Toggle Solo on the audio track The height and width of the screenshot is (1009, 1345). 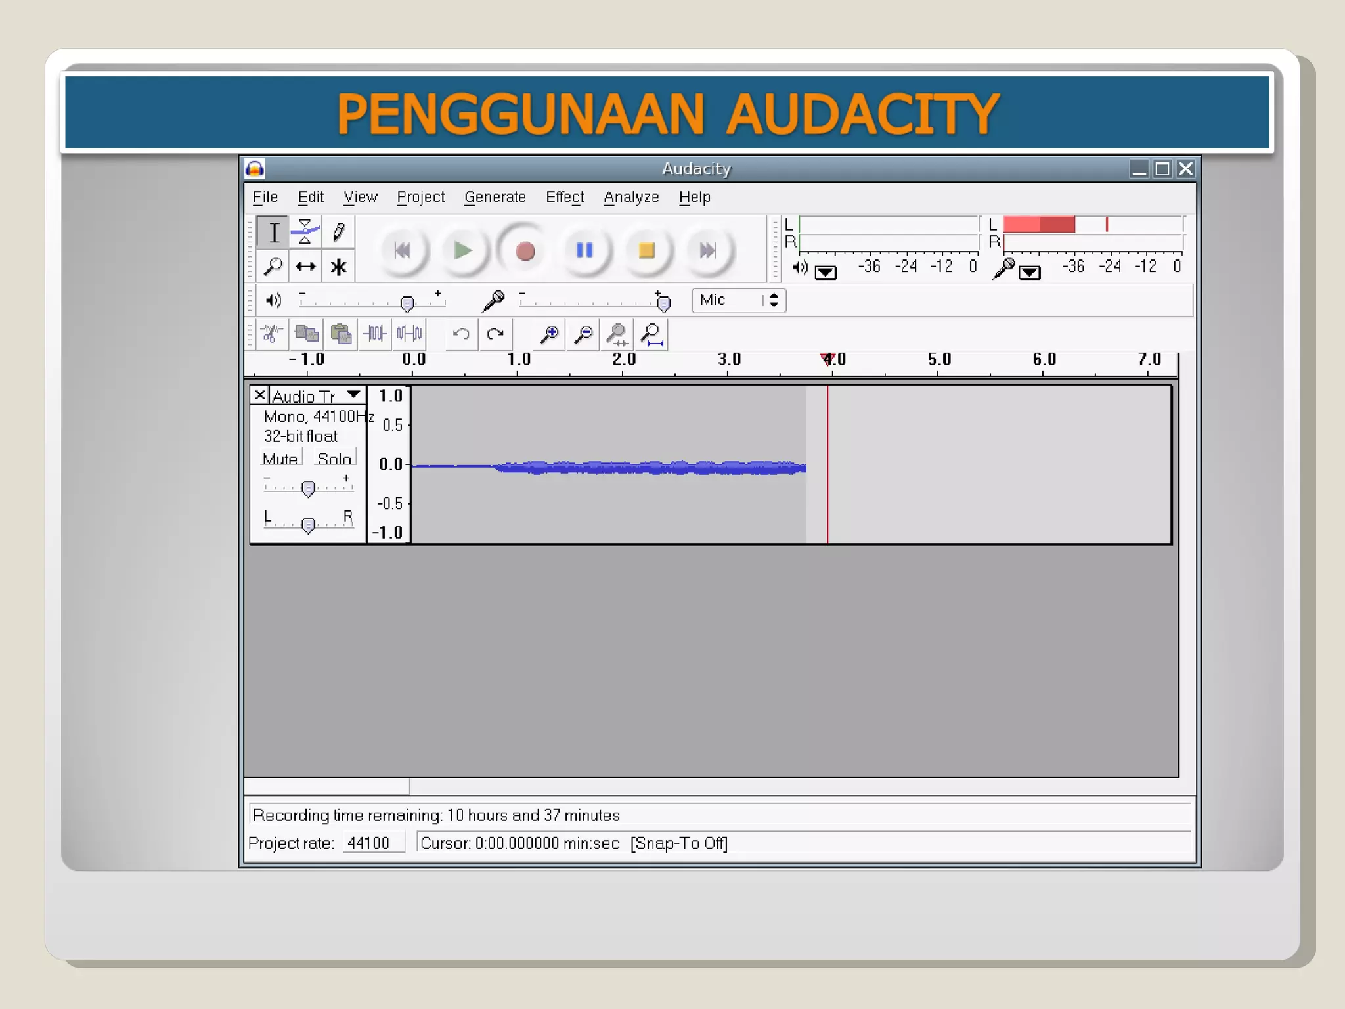[x=334, y=458]
